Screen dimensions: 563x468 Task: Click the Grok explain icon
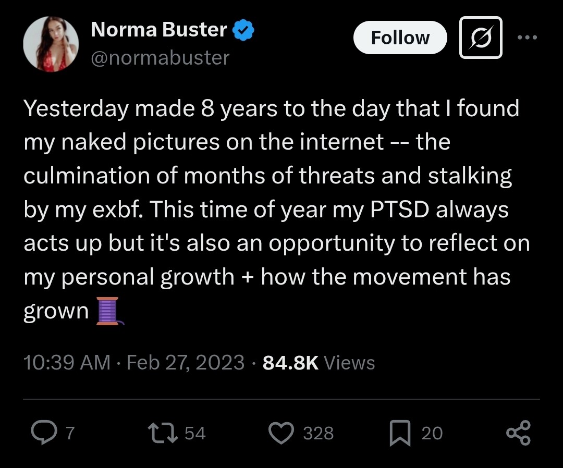pyautogui.click(x=481, y=38)
